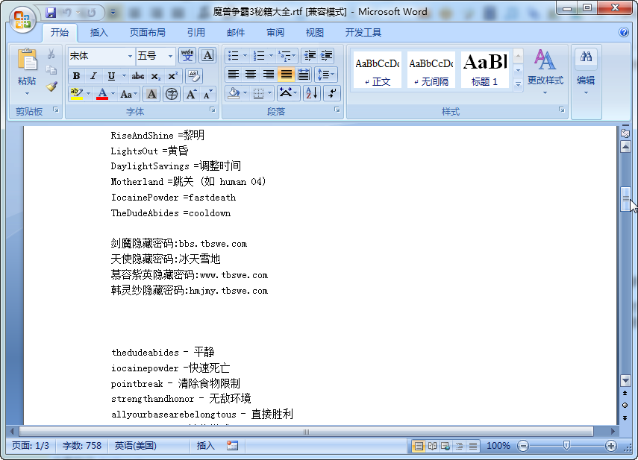Toggle justified text alignment

(286, 75)
